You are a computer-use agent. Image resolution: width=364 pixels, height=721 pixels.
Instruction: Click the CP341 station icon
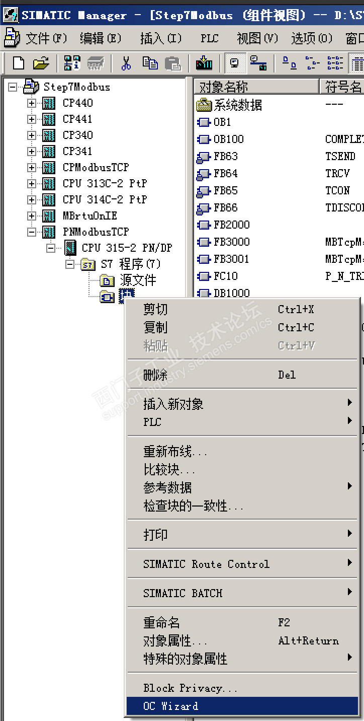49,152
